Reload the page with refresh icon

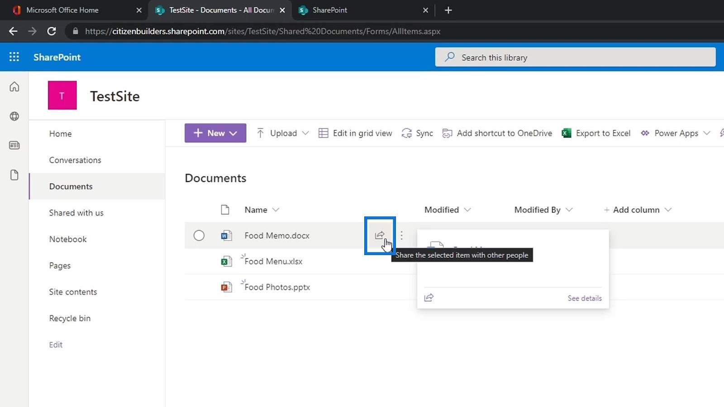[x=52, y=31]
